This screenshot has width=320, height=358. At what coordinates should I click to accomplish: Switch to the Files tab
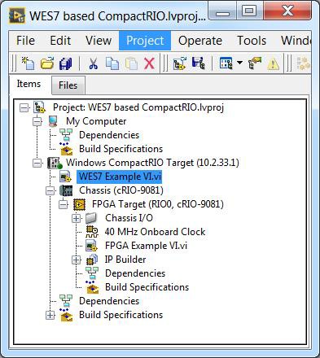68,85
